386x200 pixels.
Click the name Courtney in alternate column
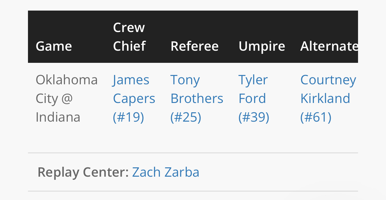coord(328,80)
